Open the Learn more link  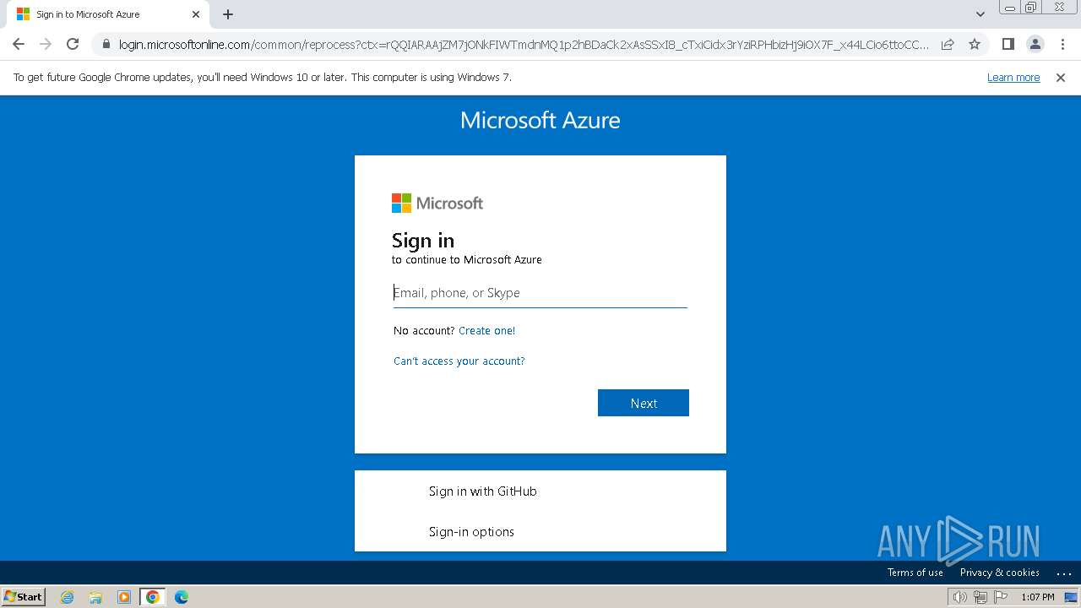tap(1013, 78)
